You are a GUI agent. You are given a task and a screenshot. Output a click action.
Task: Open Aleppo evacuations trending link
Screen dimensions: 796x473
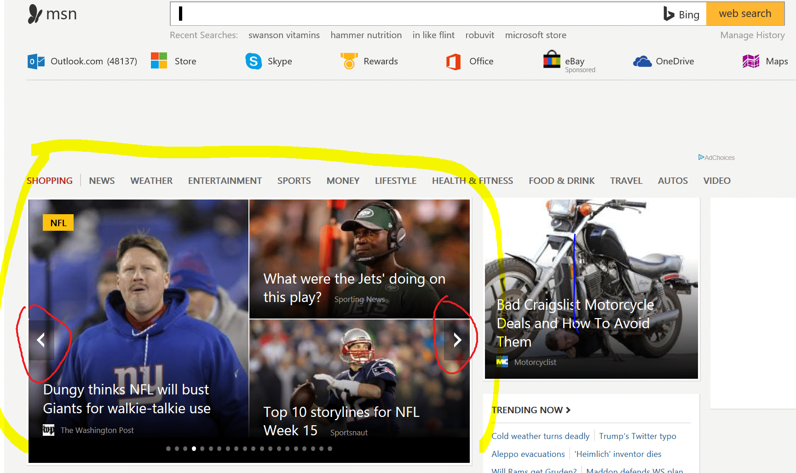coord(528,454)
